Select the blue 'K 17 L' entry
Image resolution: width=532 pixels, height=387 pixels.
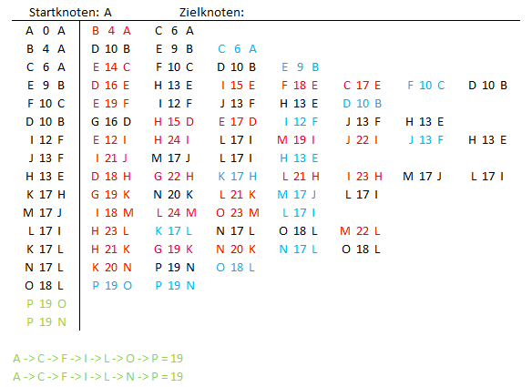(x=174, y=231)
